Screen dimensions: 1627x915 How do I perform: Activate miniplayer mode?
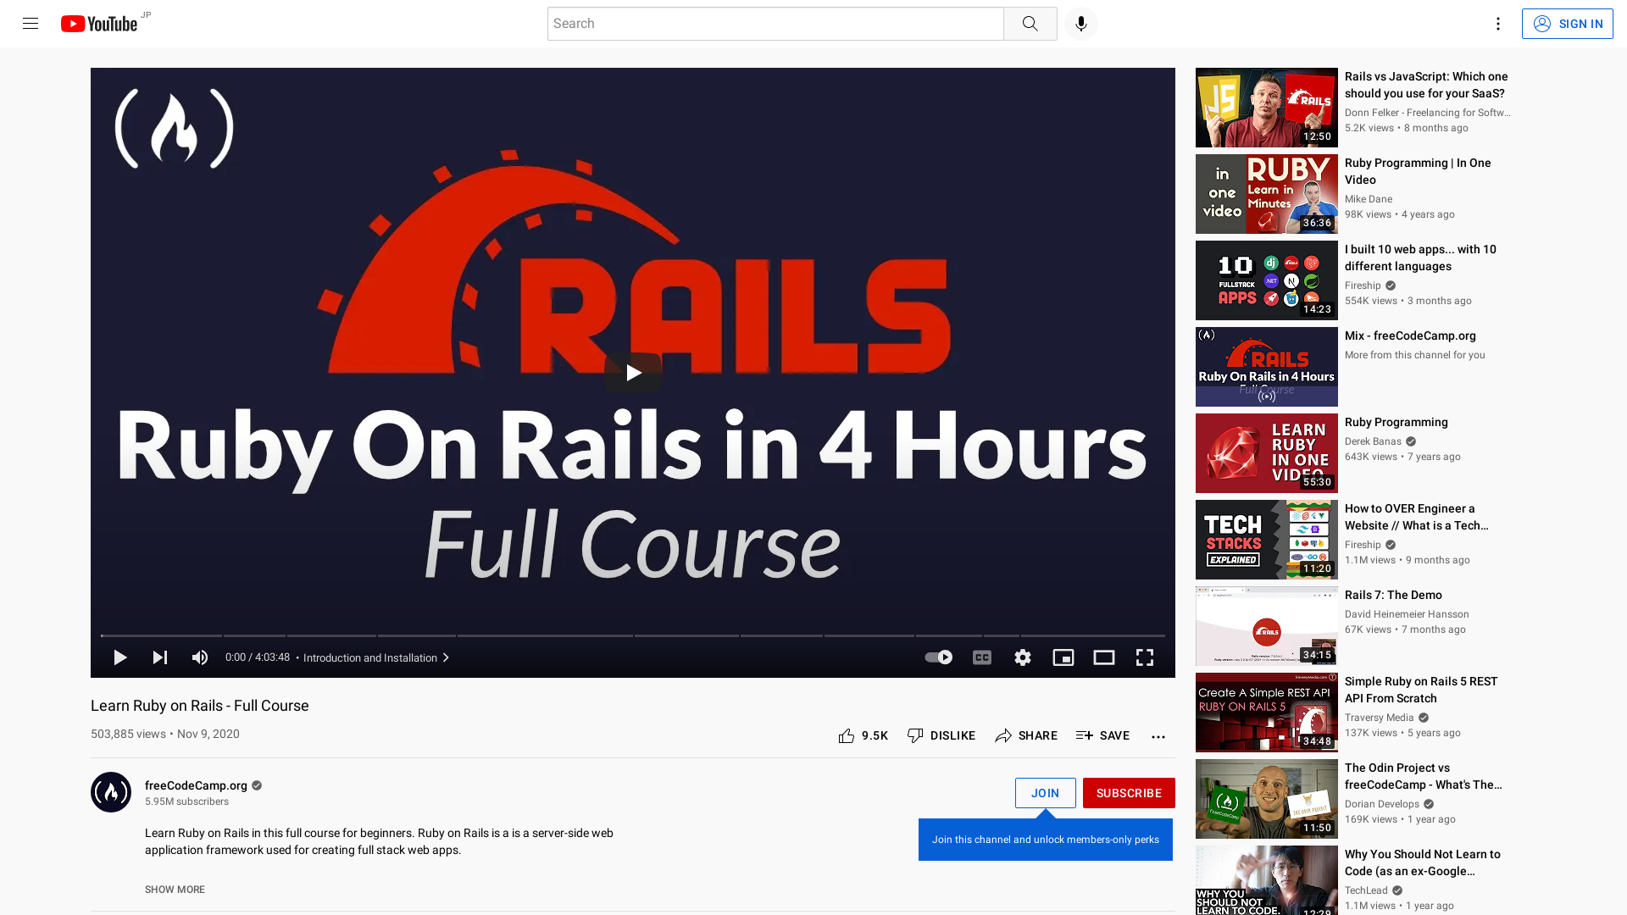(1063, 657)
